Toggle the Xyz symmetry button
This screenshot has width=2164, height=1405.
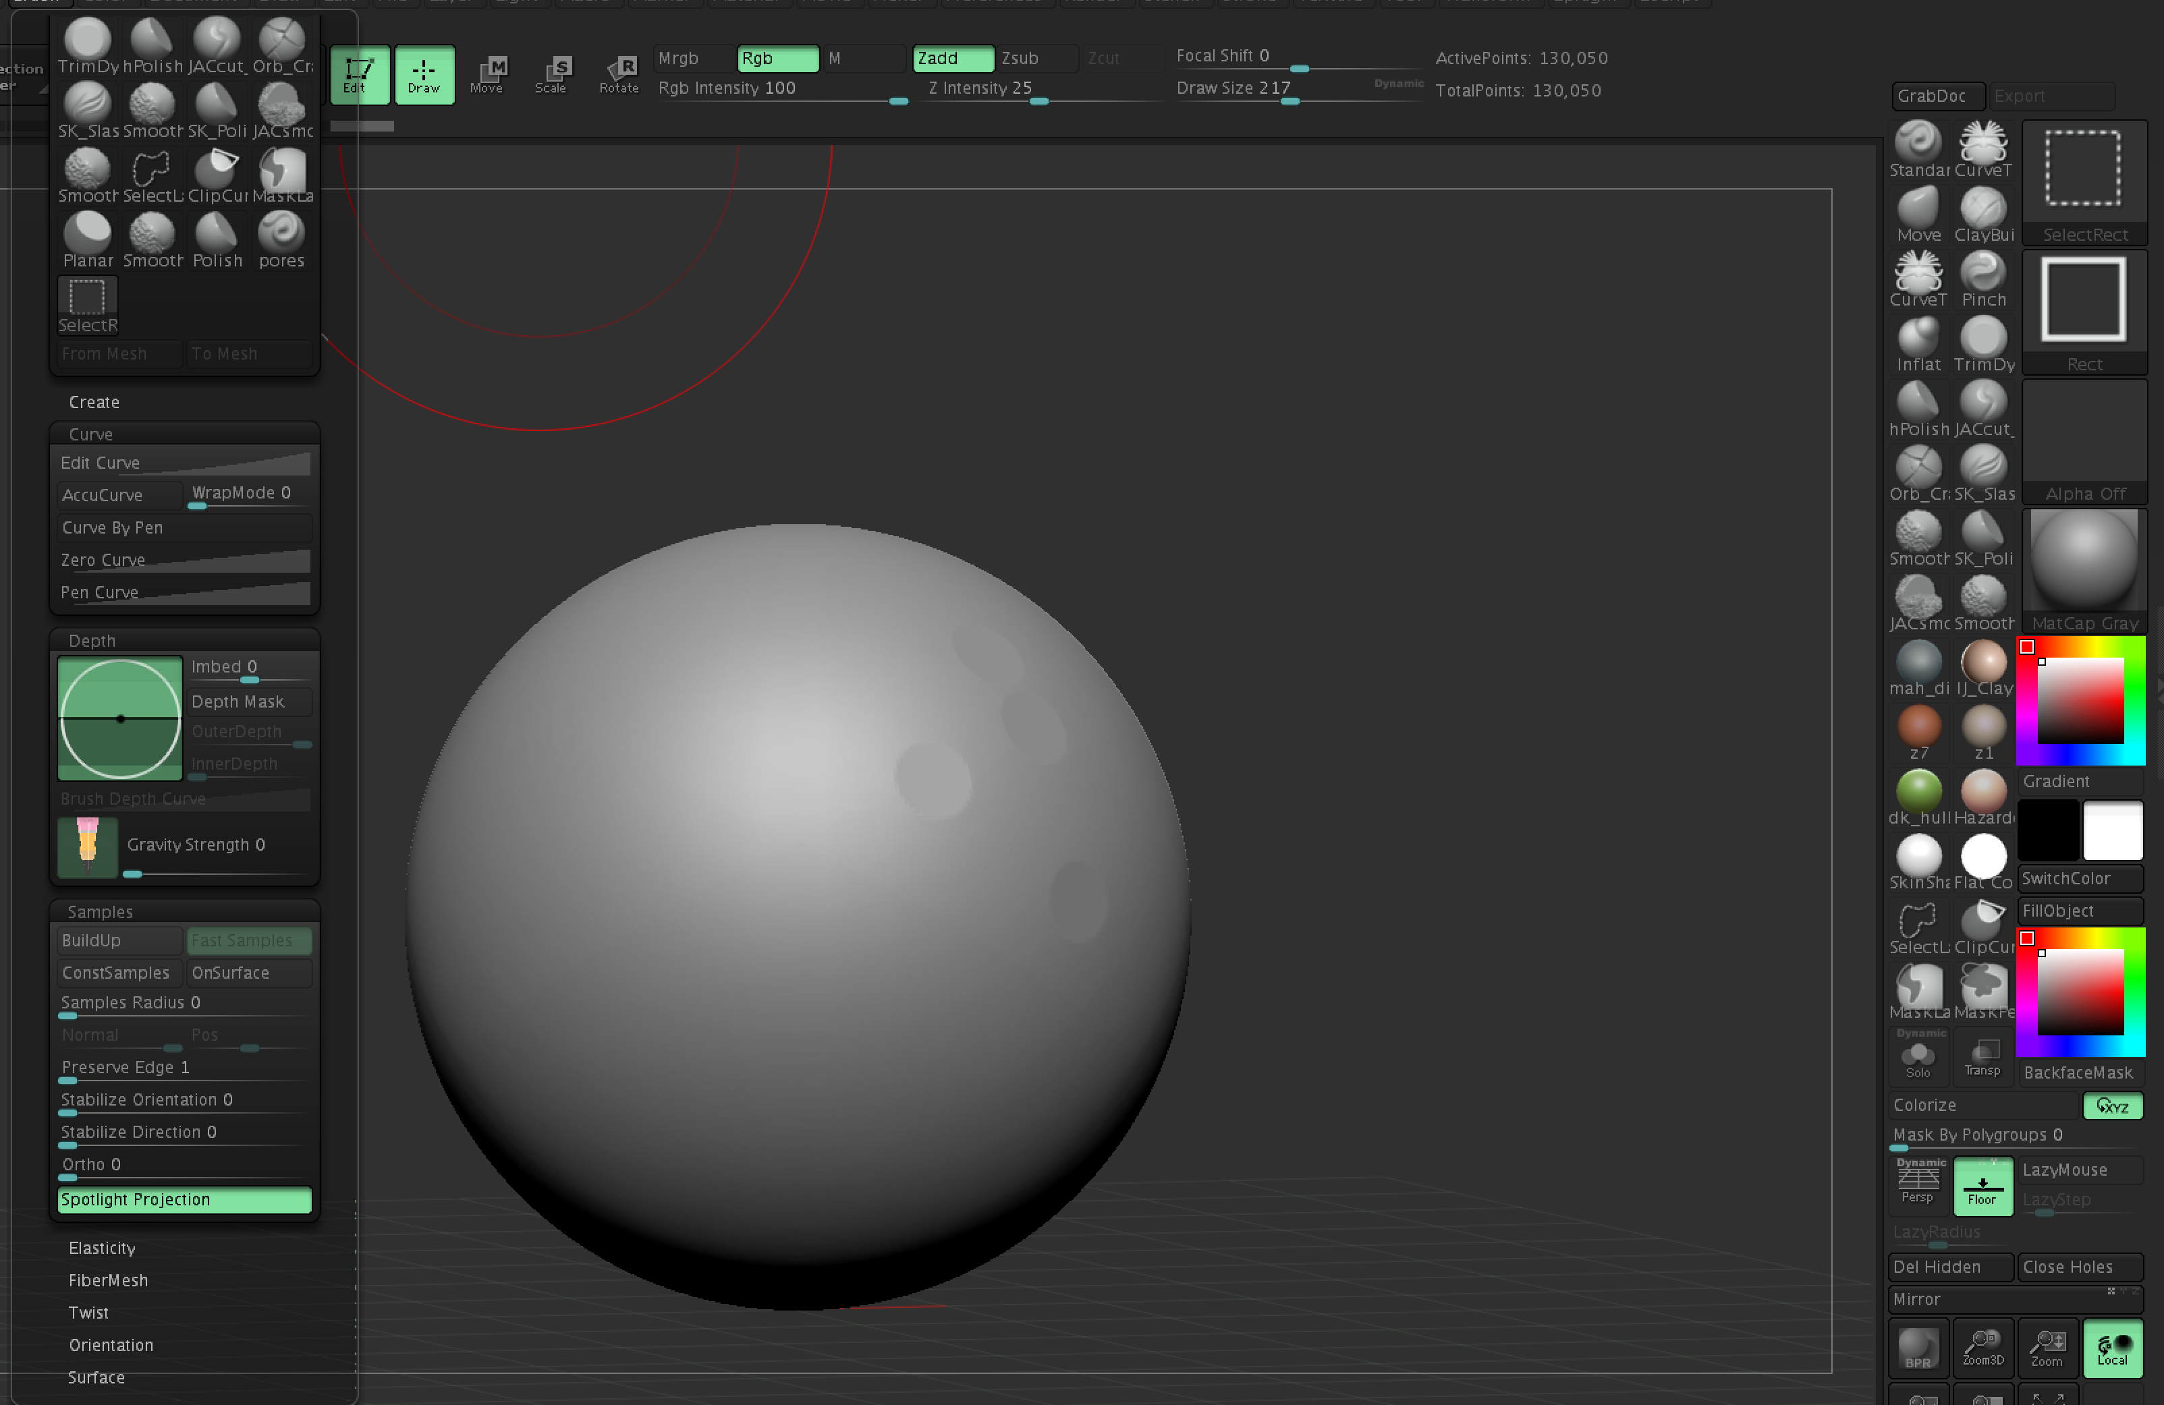(x=2113, y=1106)
